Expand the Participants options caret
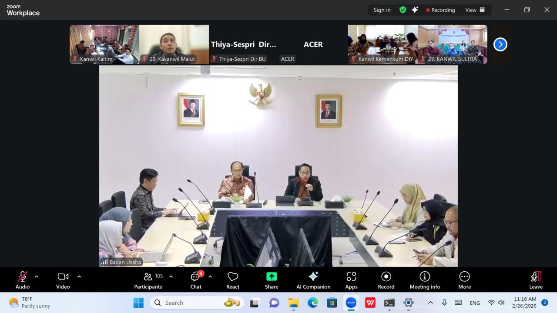 tap(171, 276)
